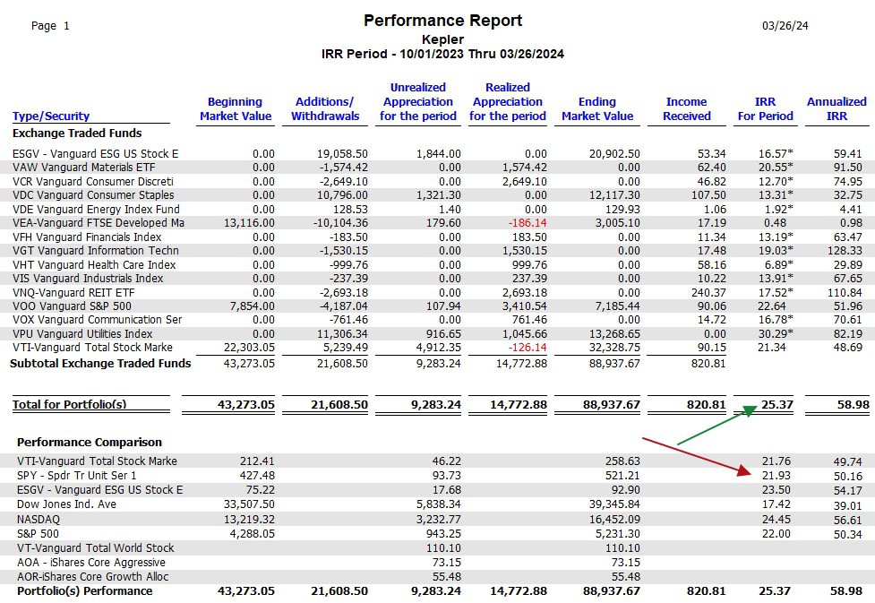Select VGT Vanguard Information Techn row
The image size is (875, 603).
click(437, 251)
